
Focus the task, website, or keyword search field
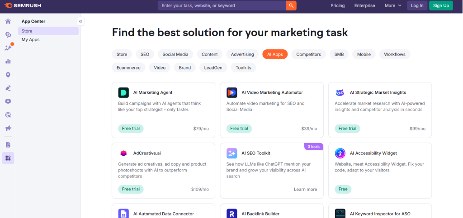click(x=222, y=5)
